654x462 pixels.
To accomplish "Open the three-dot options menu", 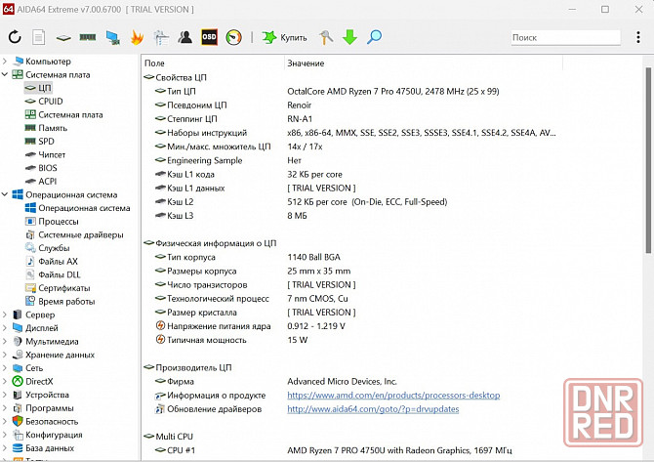I will pyautogui.click(x=637, y=38).
